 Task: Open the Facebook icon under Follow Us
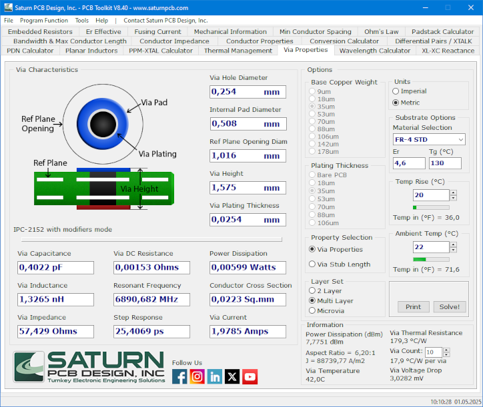[x=179, y=376]
